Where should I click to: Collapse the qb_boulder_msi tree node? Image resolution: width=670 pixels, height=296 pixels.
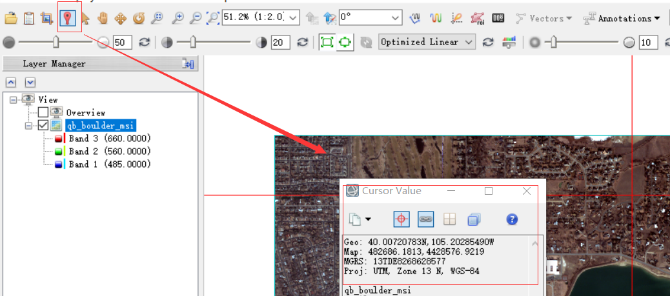[x=28, y=126]
